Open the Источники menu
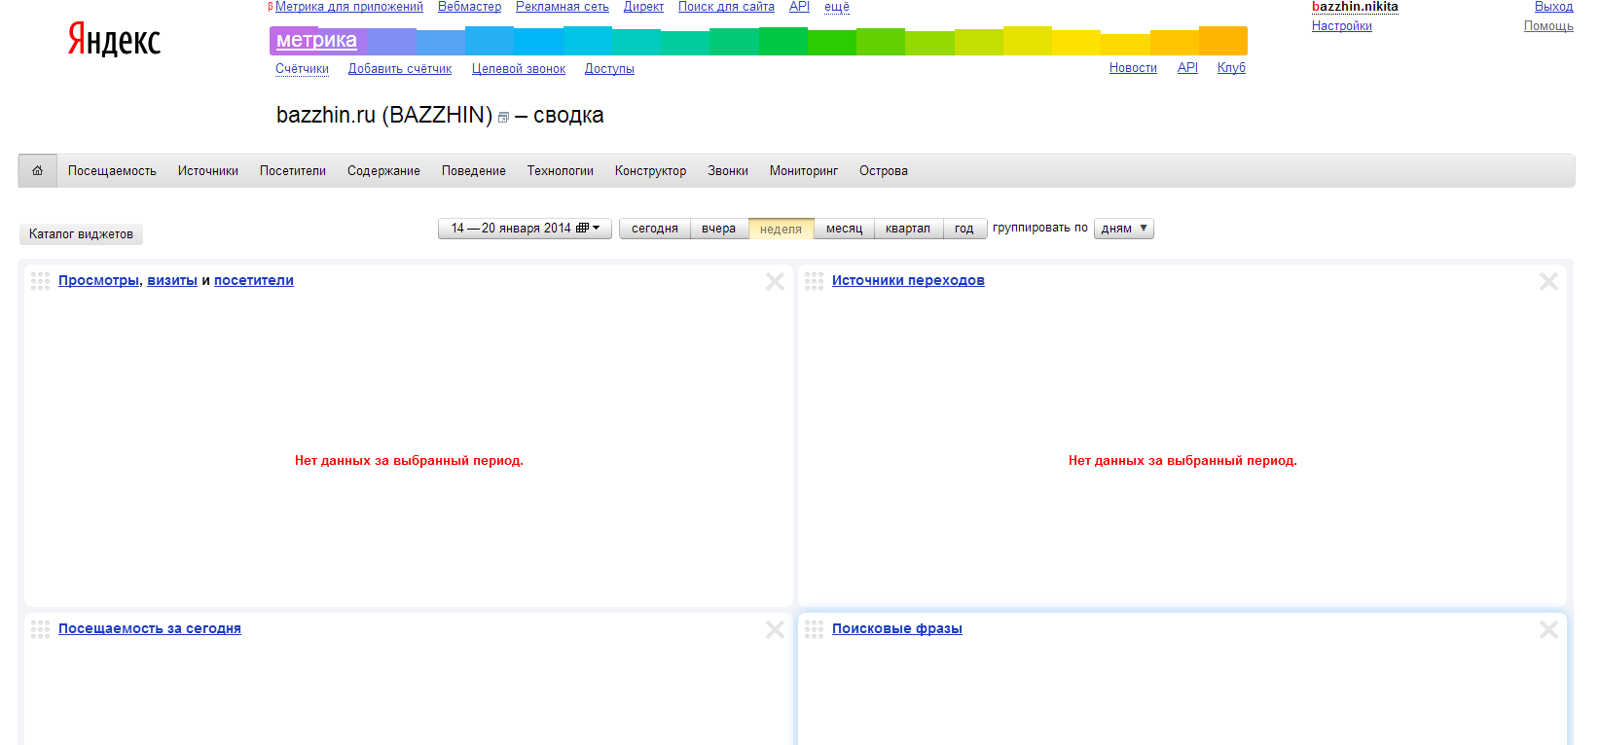The height and width of the screenshot is (745, 1600). [208, 171]
